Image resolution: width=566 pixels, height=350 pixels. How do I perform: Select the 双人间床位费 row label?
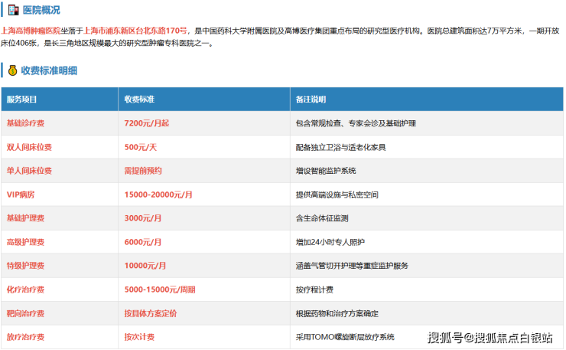[x=29, y=147]
